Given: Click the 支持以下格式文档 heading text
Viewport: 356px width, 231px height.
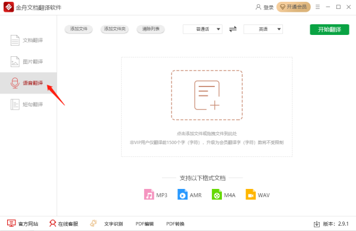Looking at the screenshot, I should click(x=202, y=178).
